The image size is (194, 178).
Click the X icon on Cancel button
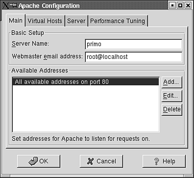(x=90, y=161)
